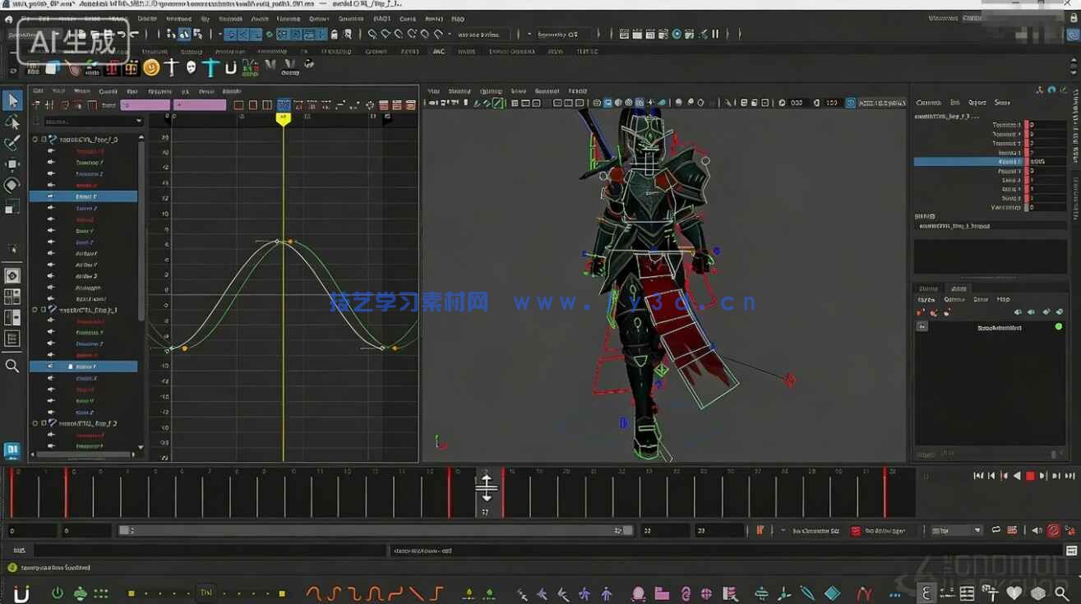Click the green power icon on bottom bar
Viewport: 1081px width, 604px height.
coord(58,592)
